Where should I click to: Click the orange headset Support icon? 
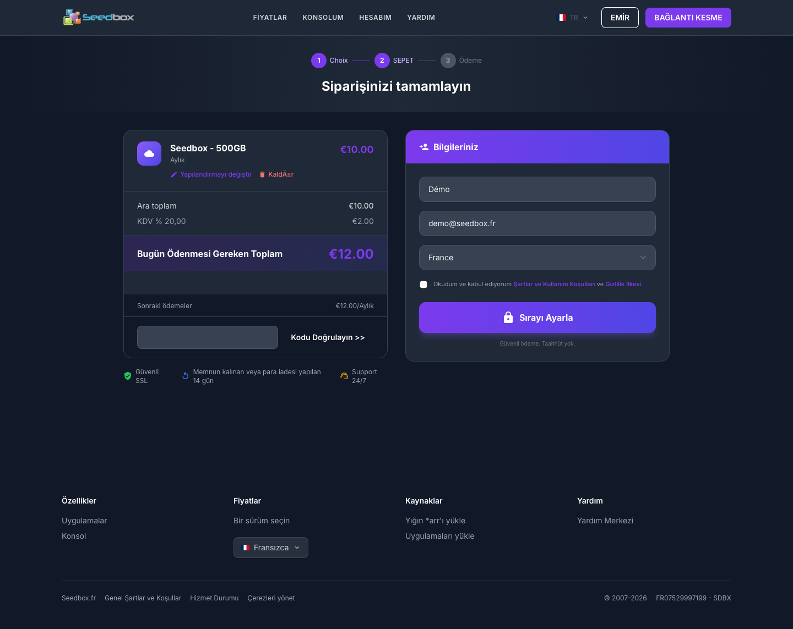(344, 376)
